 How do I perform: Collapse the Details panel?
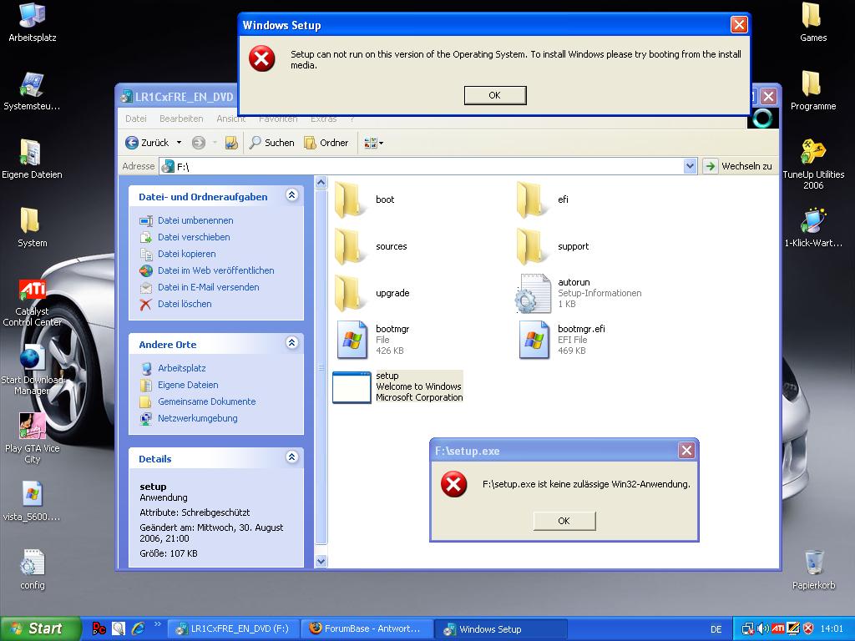tap(291, 457)
